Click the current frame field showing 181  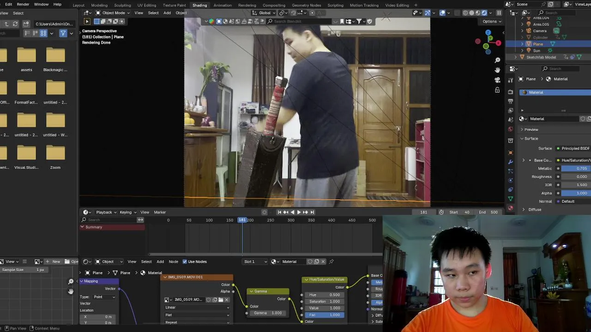tap(424, 212)
